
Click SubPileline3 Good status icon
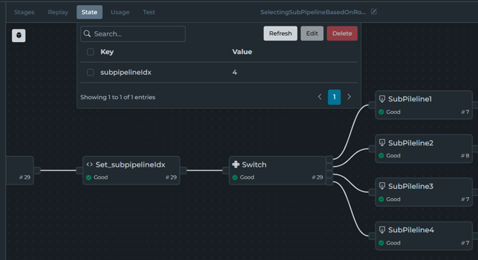[x=381, y=199]
